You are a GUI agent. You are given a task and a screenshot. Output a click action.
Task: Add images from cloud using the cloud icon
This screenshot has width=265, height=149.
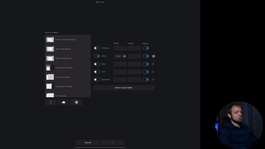point(63,102)
